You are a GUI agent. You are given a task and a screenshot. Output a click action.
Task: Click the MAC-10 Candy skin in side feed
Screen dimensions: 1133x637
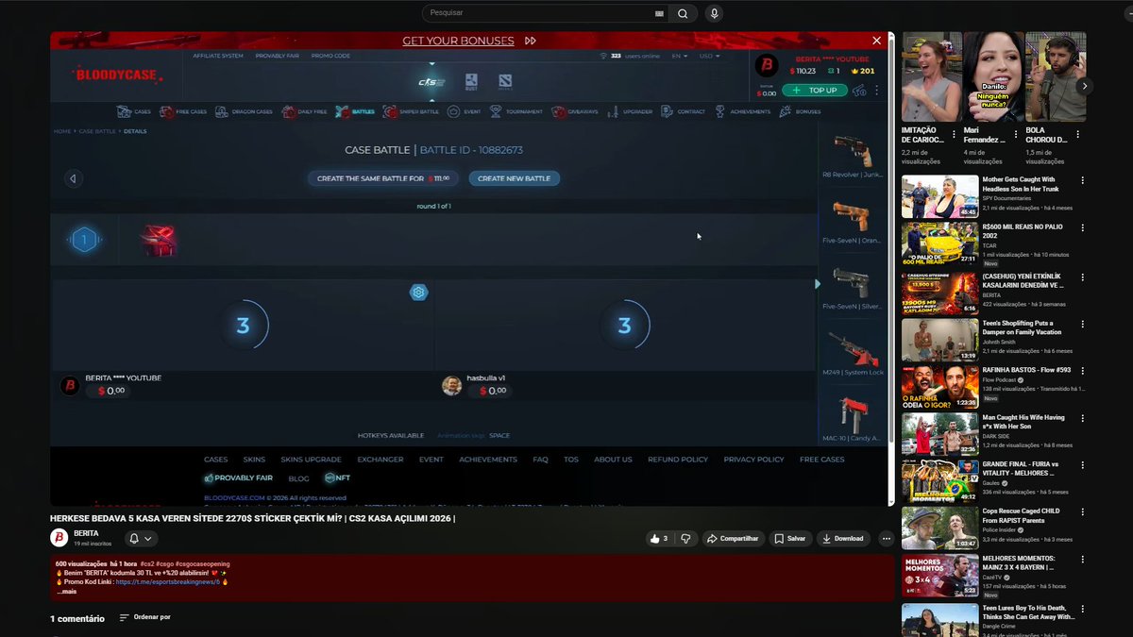(853, 415)
